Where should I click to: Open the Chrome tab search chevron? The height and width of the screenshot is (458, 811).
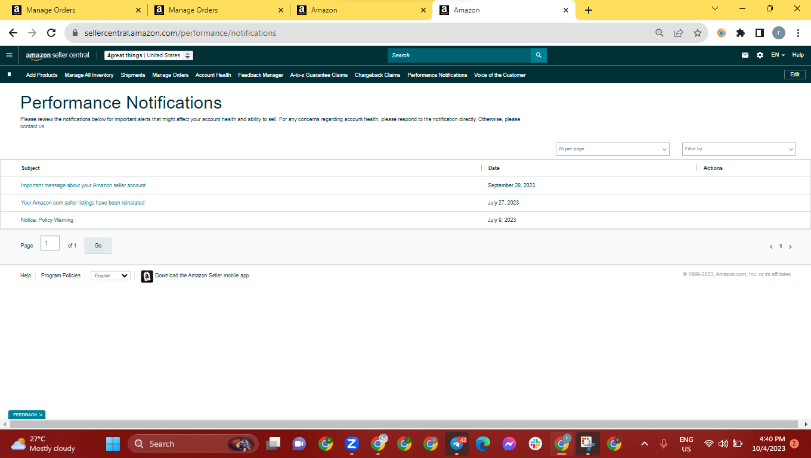point(715,9)
